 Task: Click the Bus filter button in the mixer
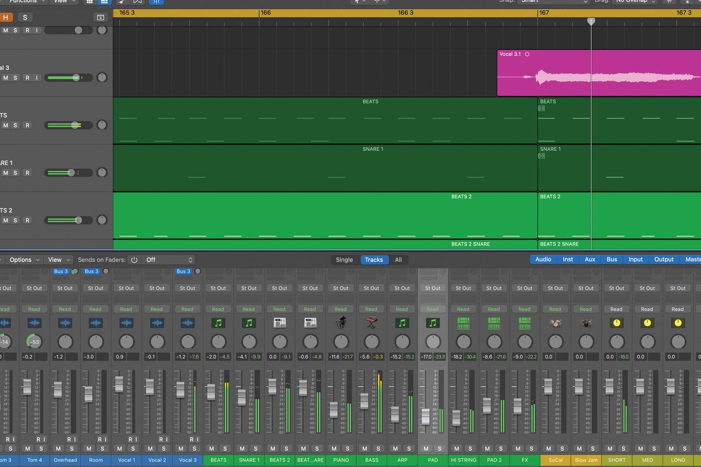[611, 259]
